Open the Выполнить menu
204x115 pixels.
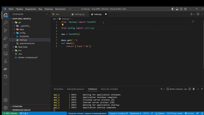click(x=61, y=9)
